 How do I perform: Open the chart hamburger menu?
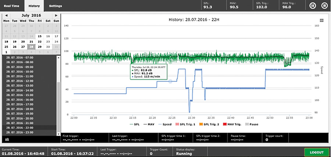(x=321, y=20)
